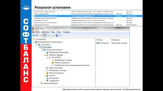Click the Локальный кластер tree icon
Screen dimensions: 163x91
coord(44,50)
